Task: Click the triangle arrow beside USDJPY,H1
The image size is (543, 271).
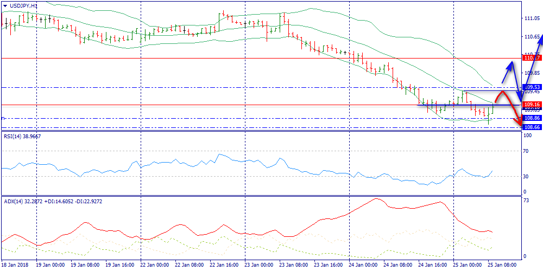Action: (x=5, y=5)
